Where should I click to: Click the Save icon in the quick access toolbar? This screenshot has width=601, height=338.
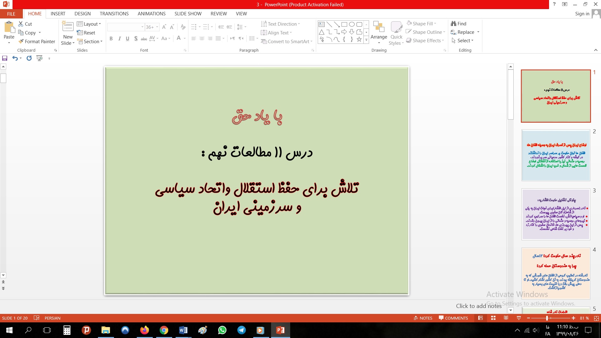5,58
